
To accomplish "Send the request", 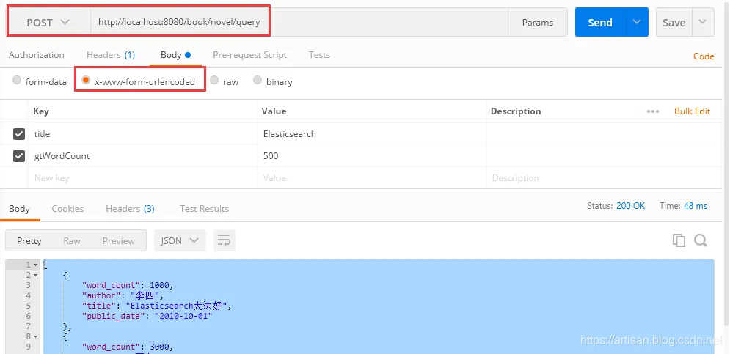I will tap(600, 22).
